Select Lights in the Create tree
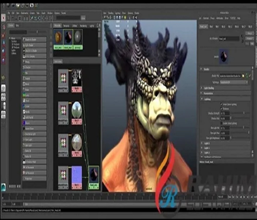257x220 pixels. click(x=13, y=50)
